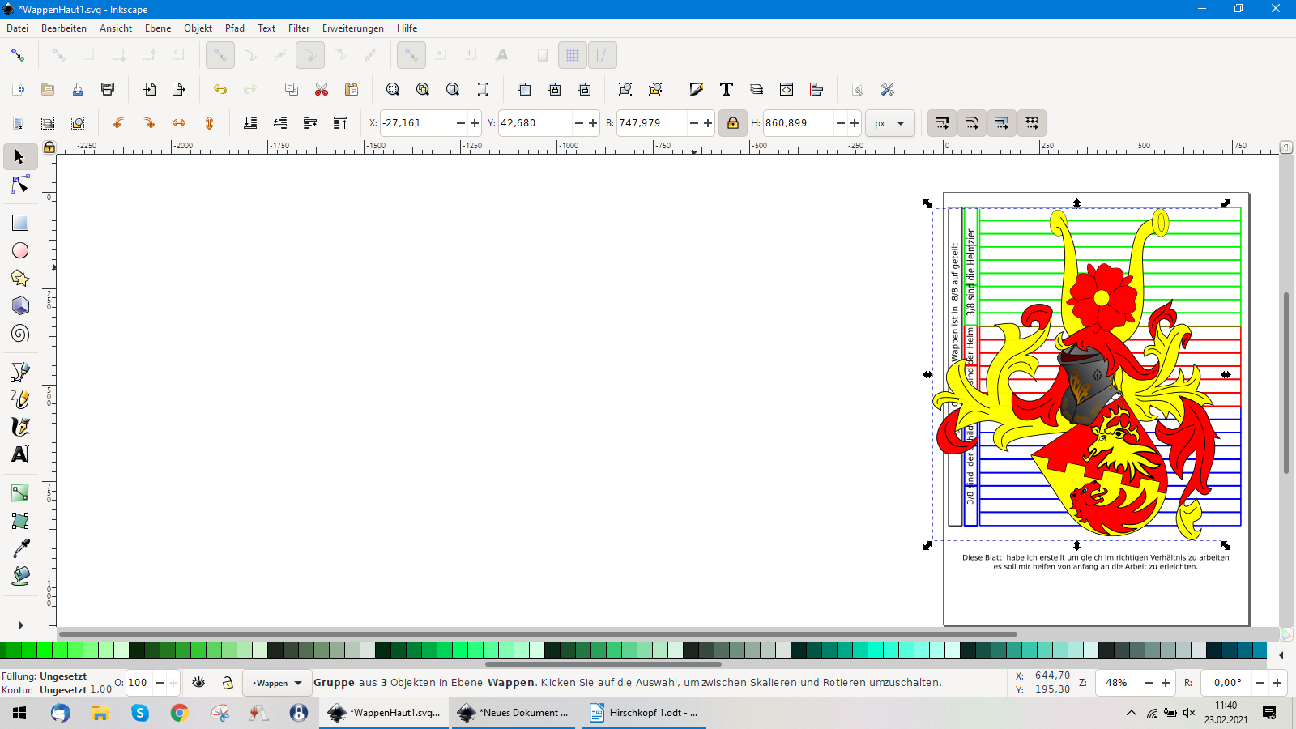Toggle lock on the current layer
The width and height of the screenshot is (1296, 729).
coord(228,683)
